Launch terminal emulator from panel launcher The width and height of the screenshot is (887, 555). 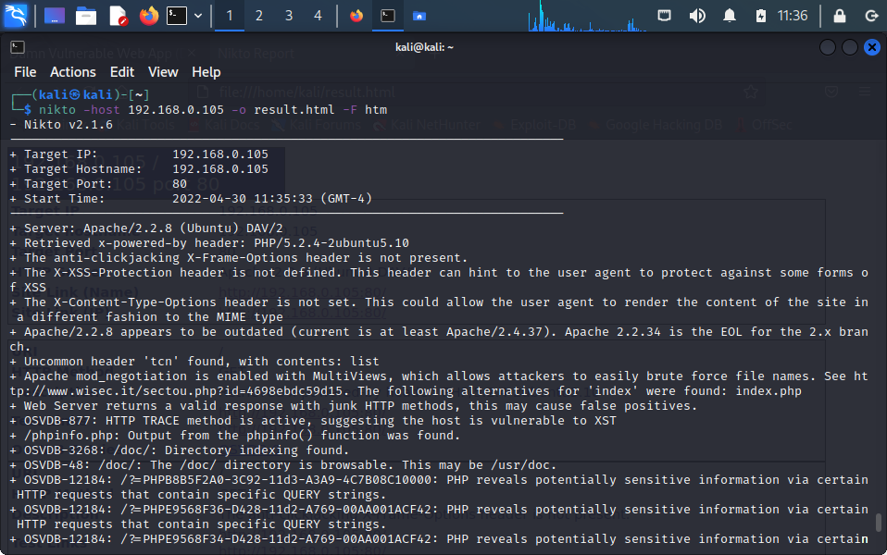(177, 16)
